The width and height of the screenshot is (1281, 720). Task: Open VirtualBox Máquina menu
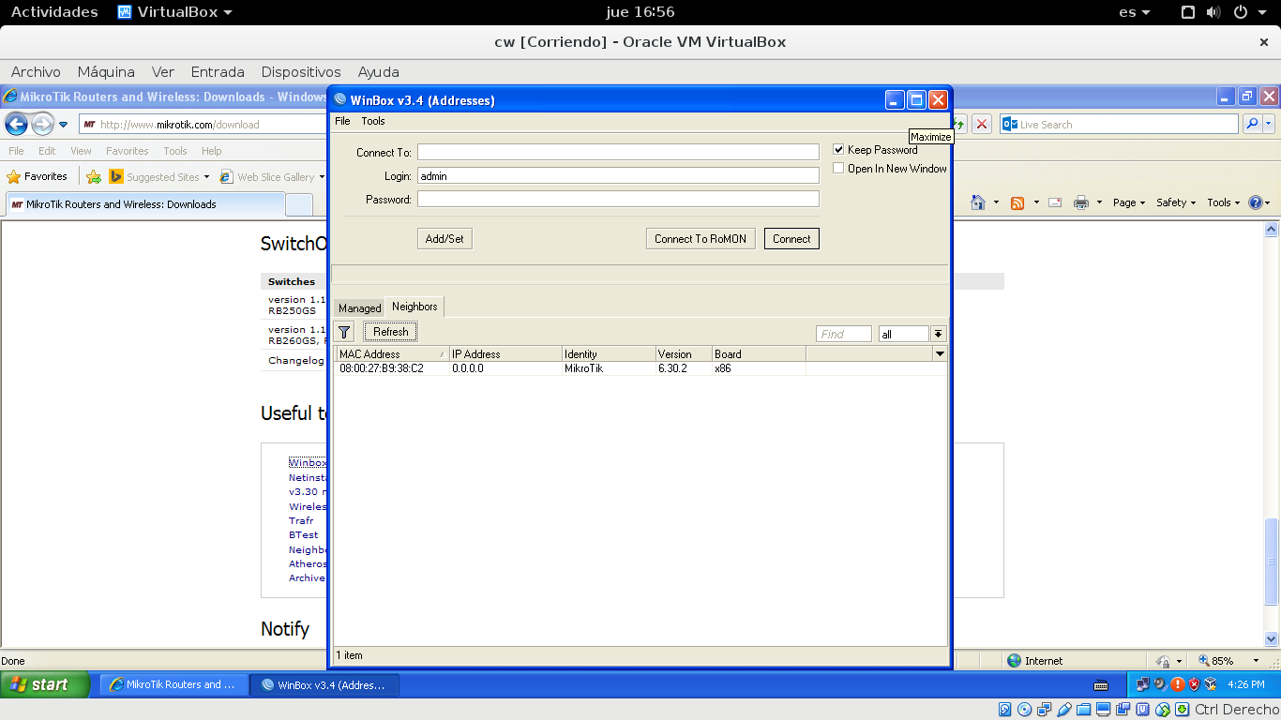[x=106, y=71]
